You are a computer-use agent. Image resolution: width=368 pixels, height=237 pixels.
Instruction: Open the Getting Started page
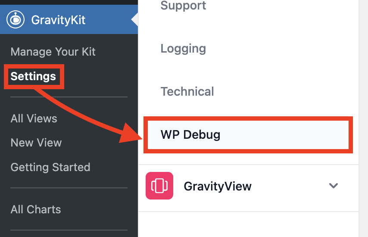click(x=50, y=167)
